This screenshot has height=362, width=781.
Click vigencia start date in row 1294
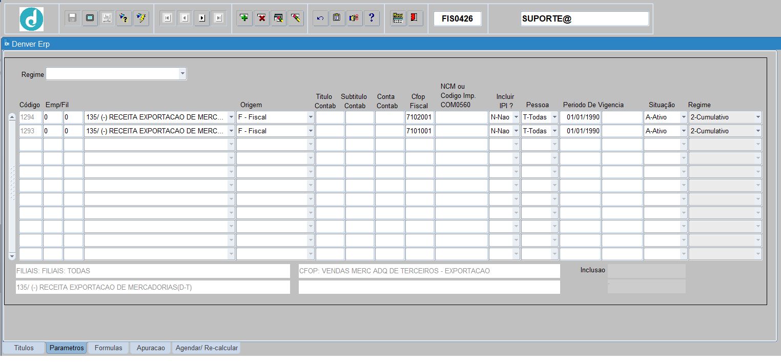pyautogui.click(x=580, y=117)
